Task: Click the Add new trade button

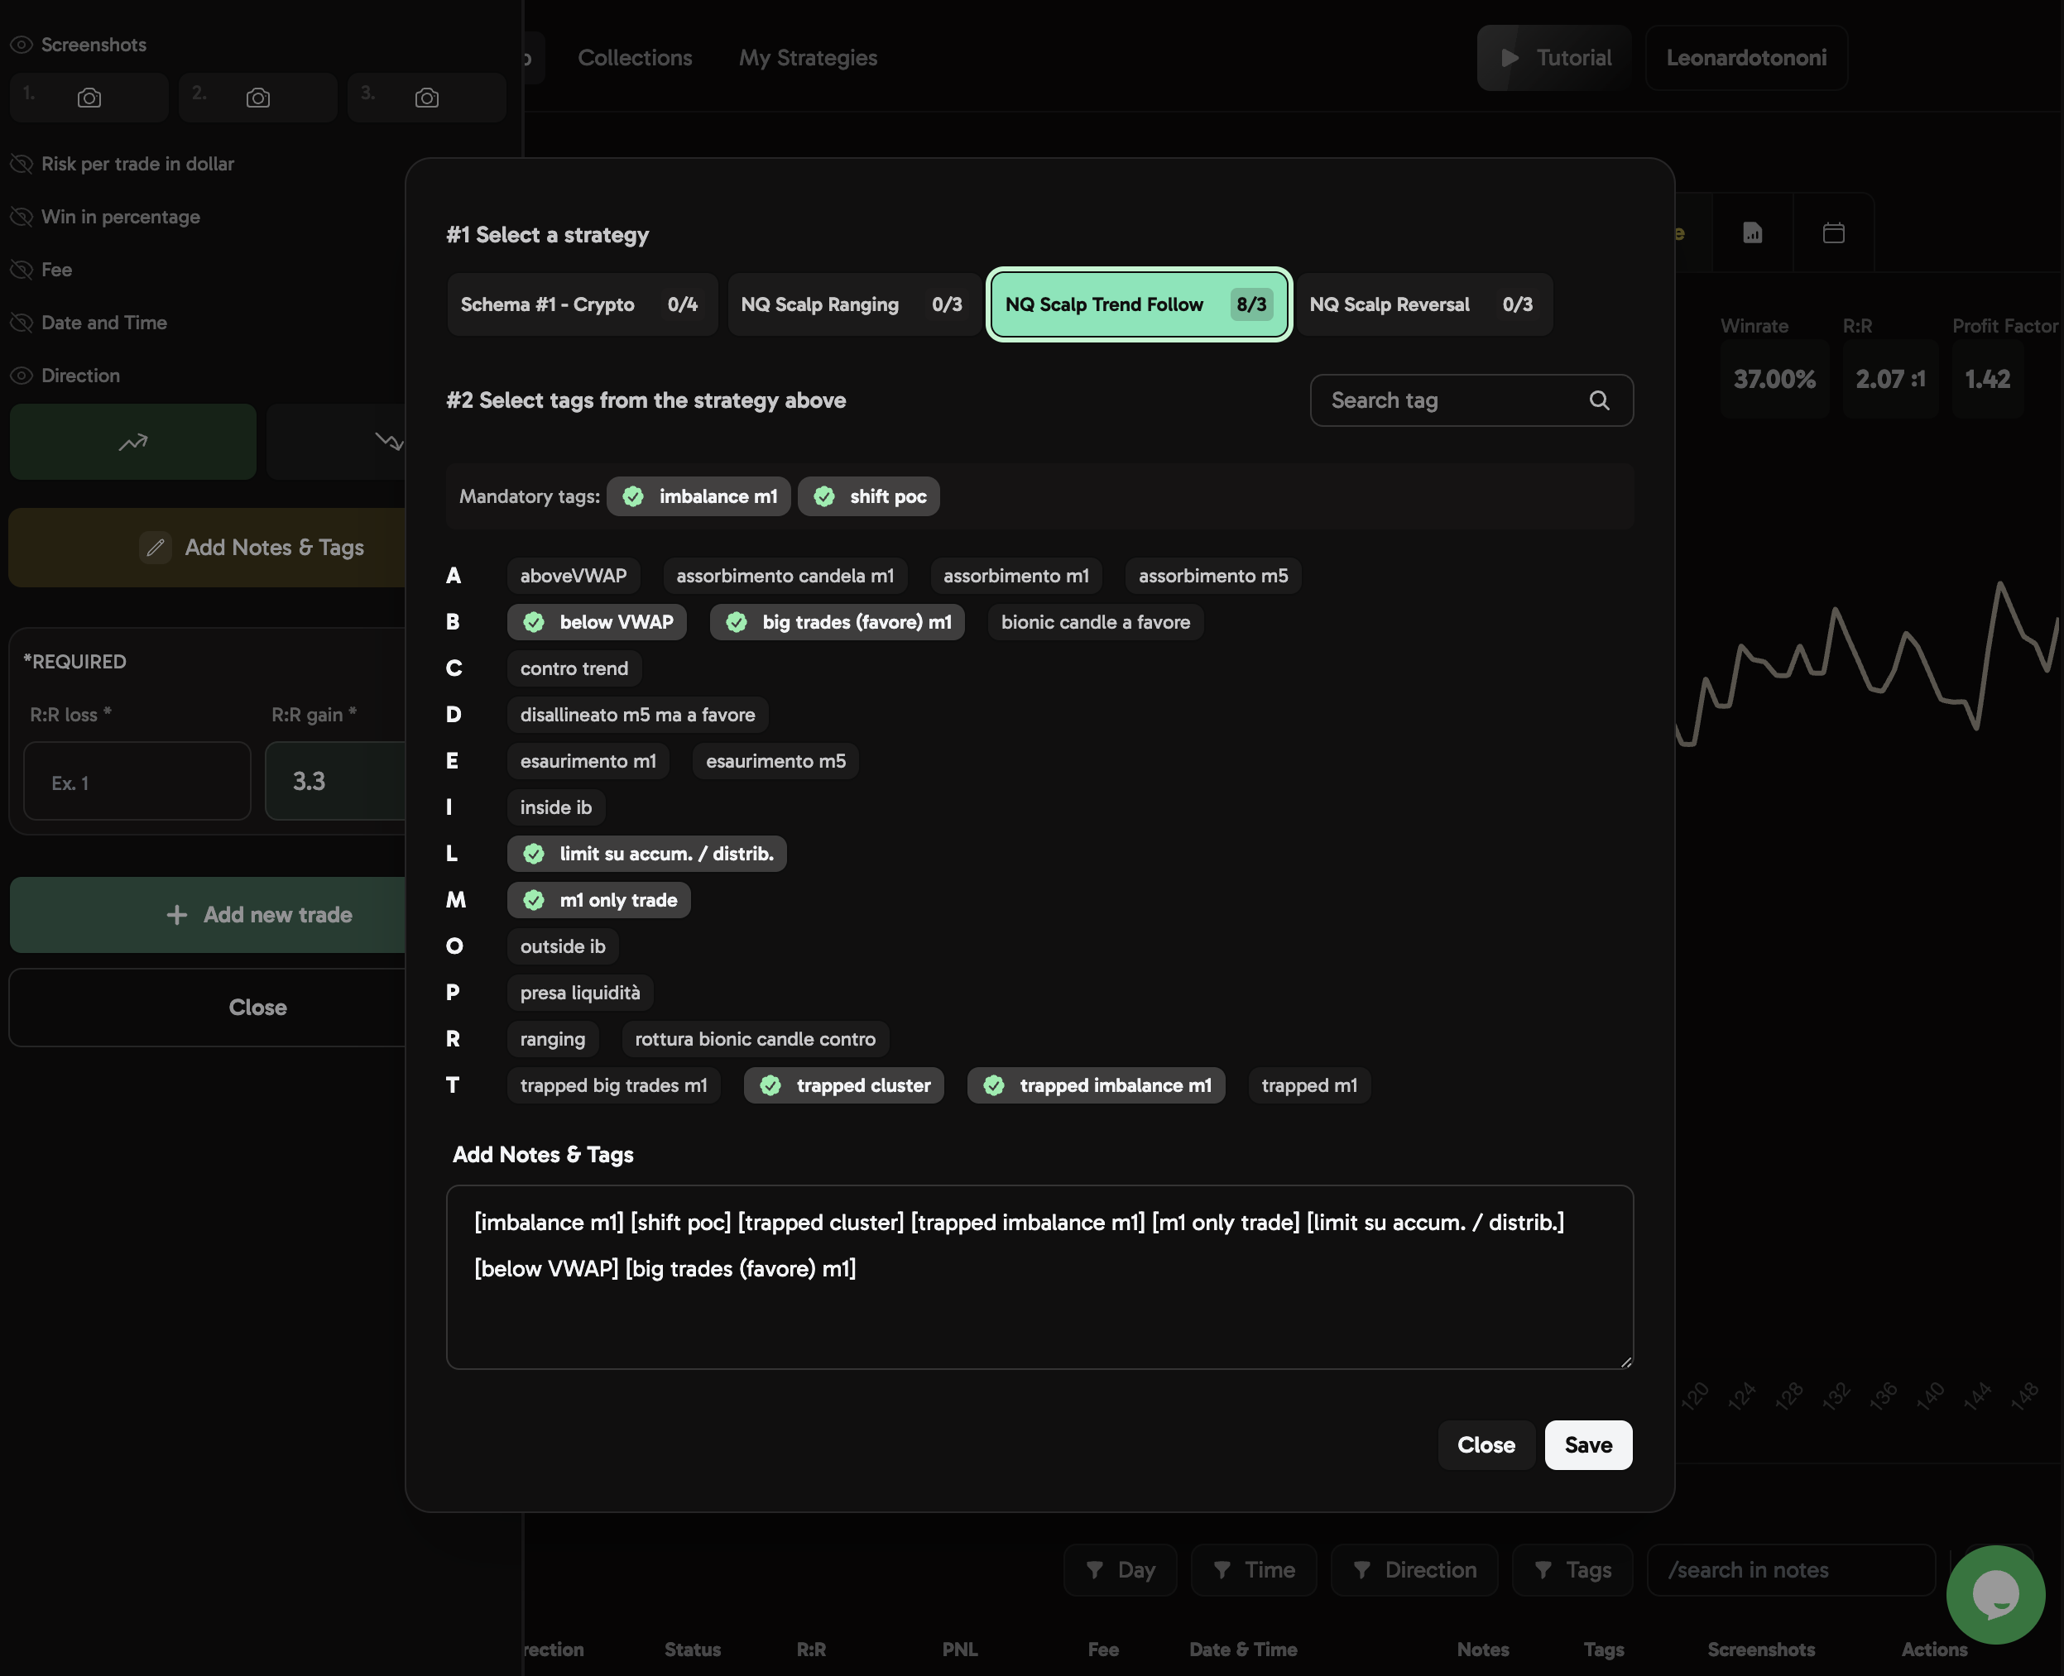Action: pyautogui.click(x=209, y=914)
